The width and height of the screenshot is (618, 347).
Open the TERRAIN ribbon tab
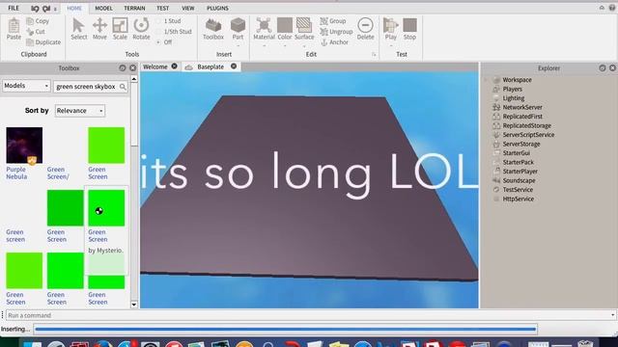[134, 8]
